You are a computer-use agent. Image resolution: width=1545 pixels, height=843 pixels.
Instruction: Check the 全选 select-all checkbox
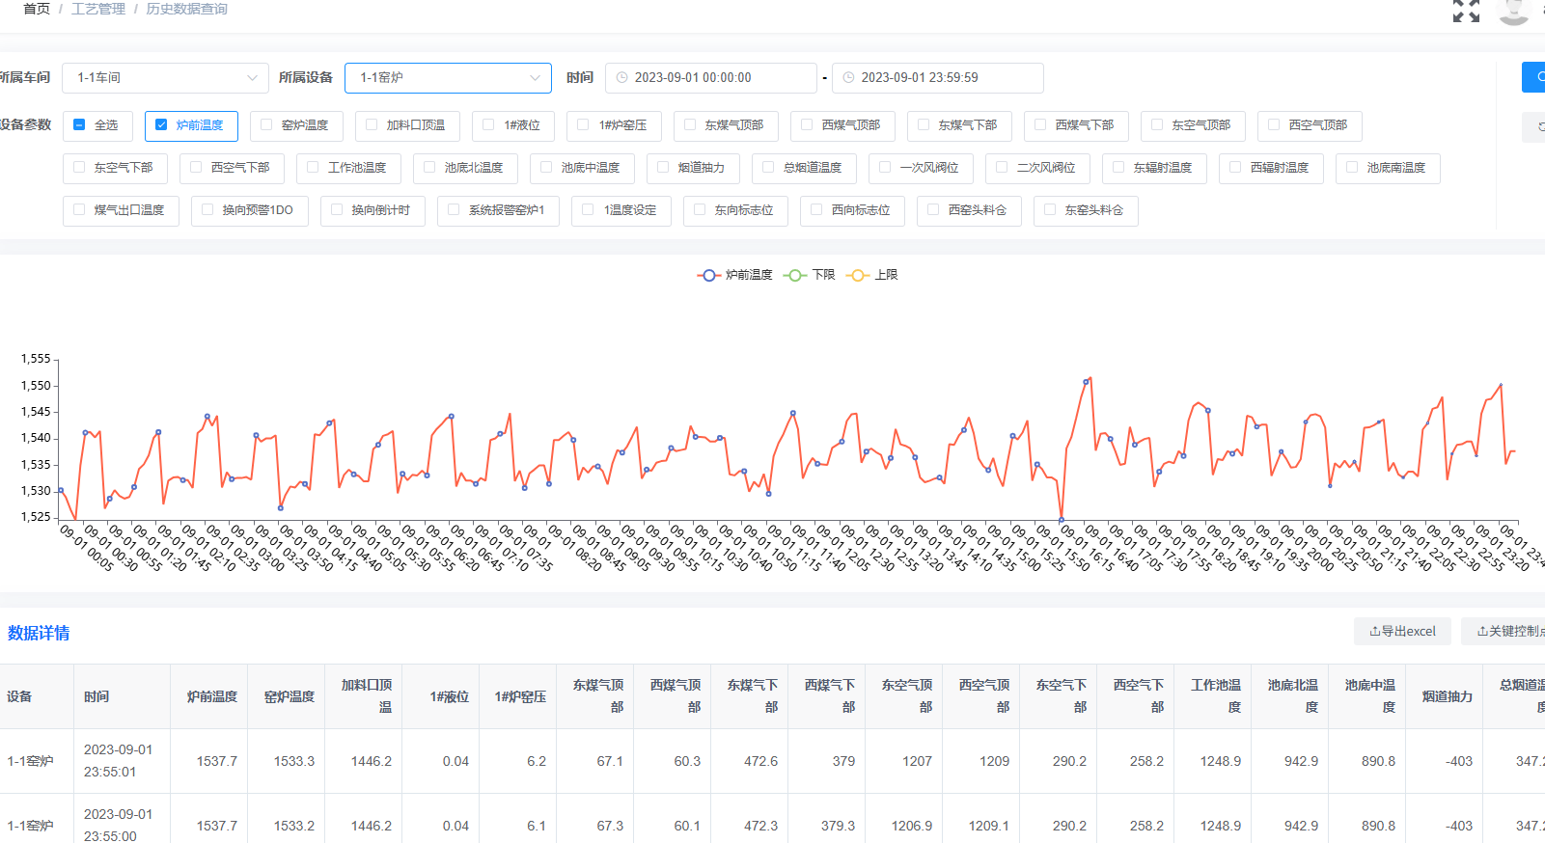coord(80,125)
